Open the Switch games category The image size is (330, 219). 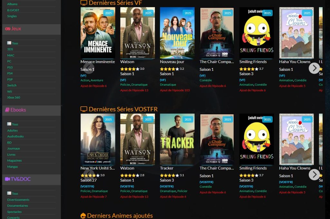(x=12, y=85)
